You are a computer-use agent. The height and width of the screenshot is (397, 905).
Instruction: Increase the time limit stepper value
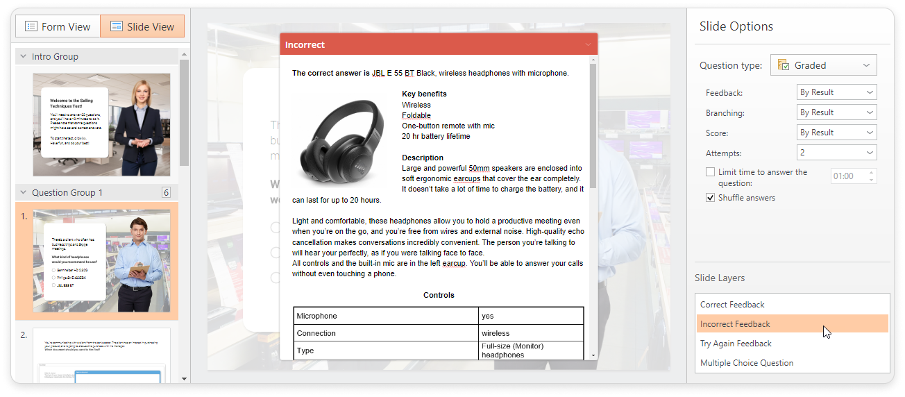coord(872,172)
